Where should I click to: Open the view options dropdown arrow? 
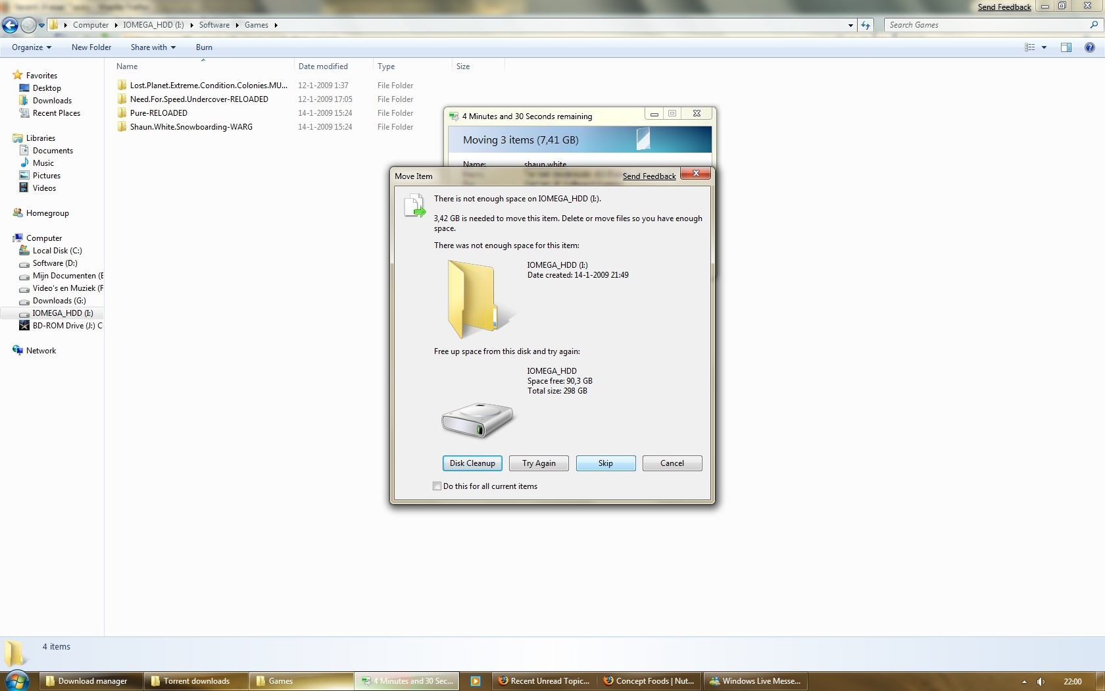point(1044,47)
